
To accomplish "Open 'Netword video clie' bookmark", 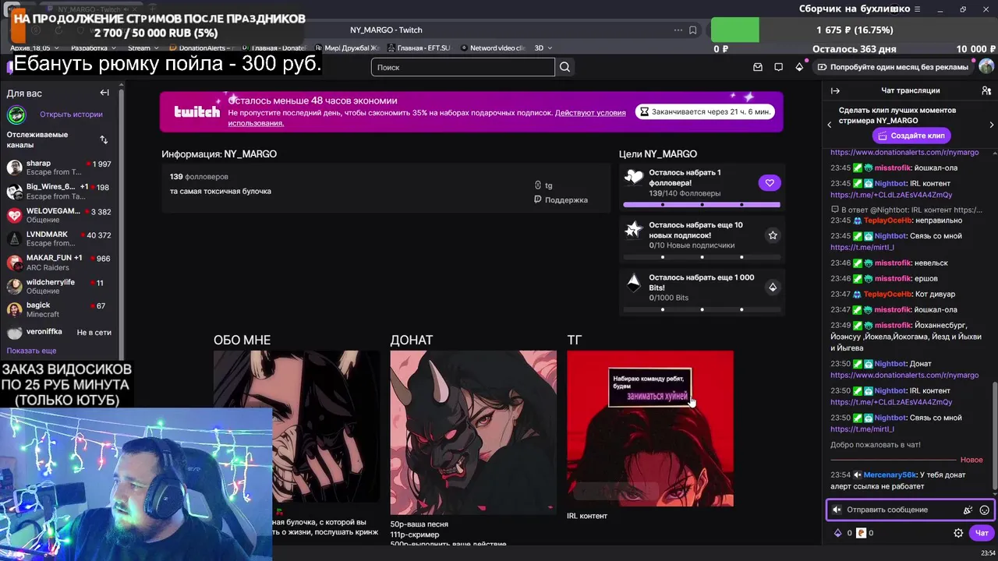I will [x=493, y=48].
